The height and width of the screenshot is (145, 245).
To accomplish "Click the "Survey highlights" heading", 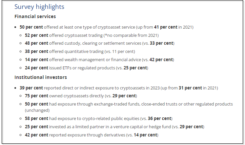I will point(39,7).
